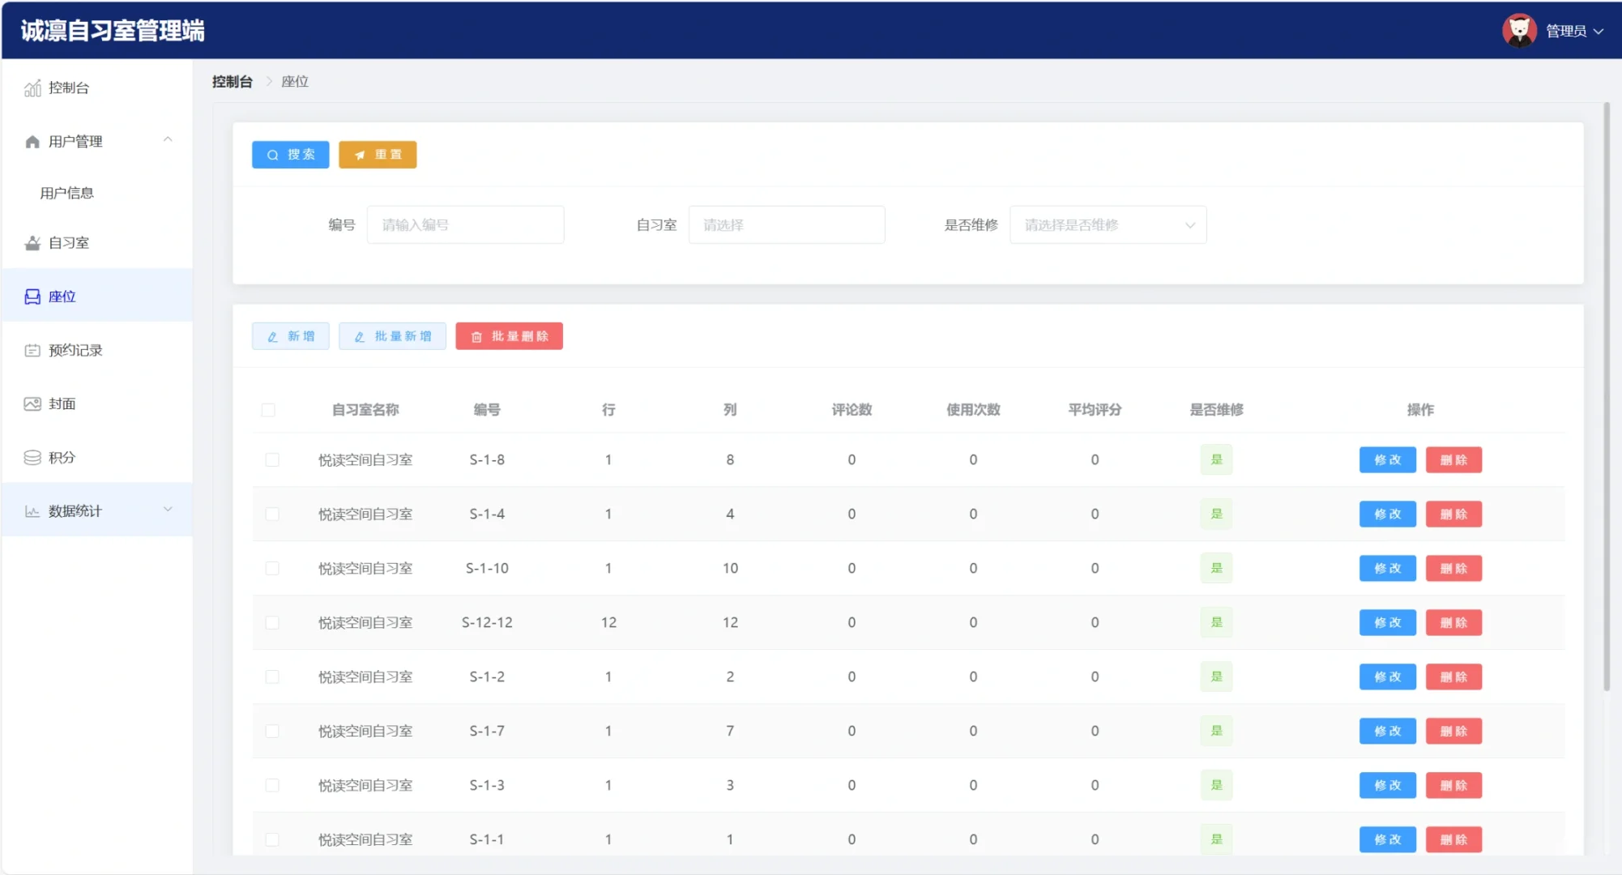Click the search magnifier icon in 搜索 button
This screenshot has height=875, width=1622.
click(273, 154)
